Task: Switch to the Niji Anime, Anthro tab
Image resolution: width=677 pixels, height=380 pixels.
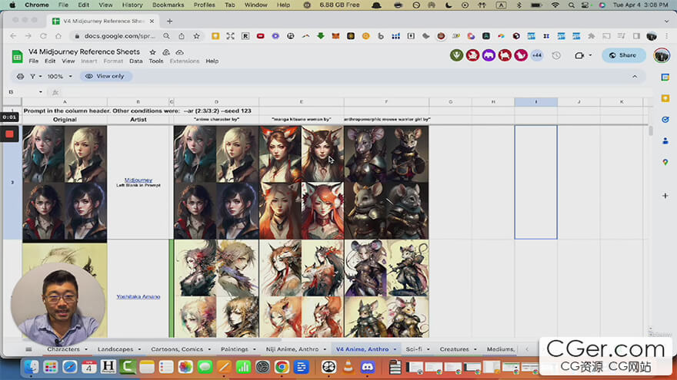Action: (292, 349)
